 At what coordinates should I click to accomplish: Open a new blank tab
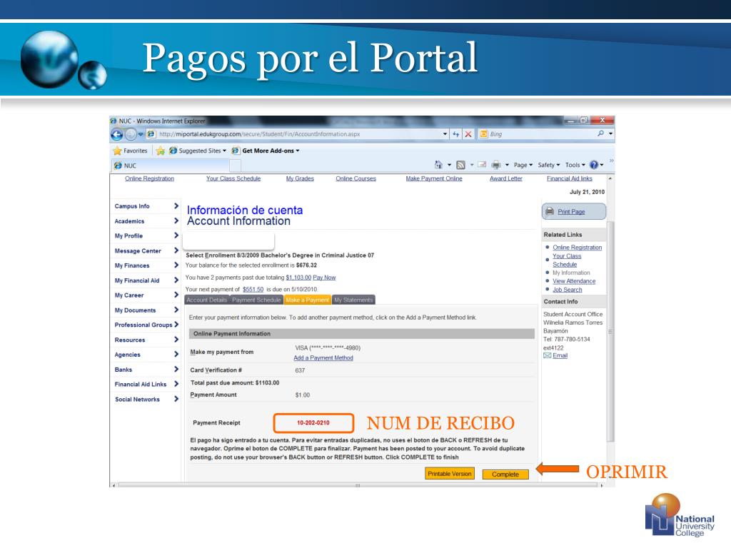click(236, 166)
